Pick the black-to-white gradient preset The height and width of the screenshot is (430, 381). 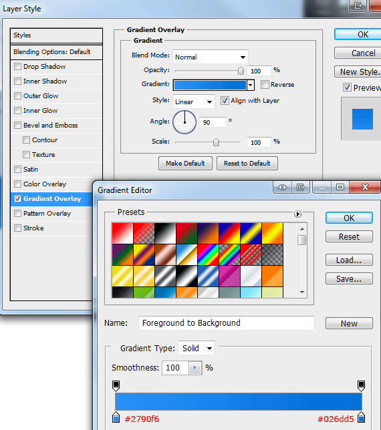(165, 233)
